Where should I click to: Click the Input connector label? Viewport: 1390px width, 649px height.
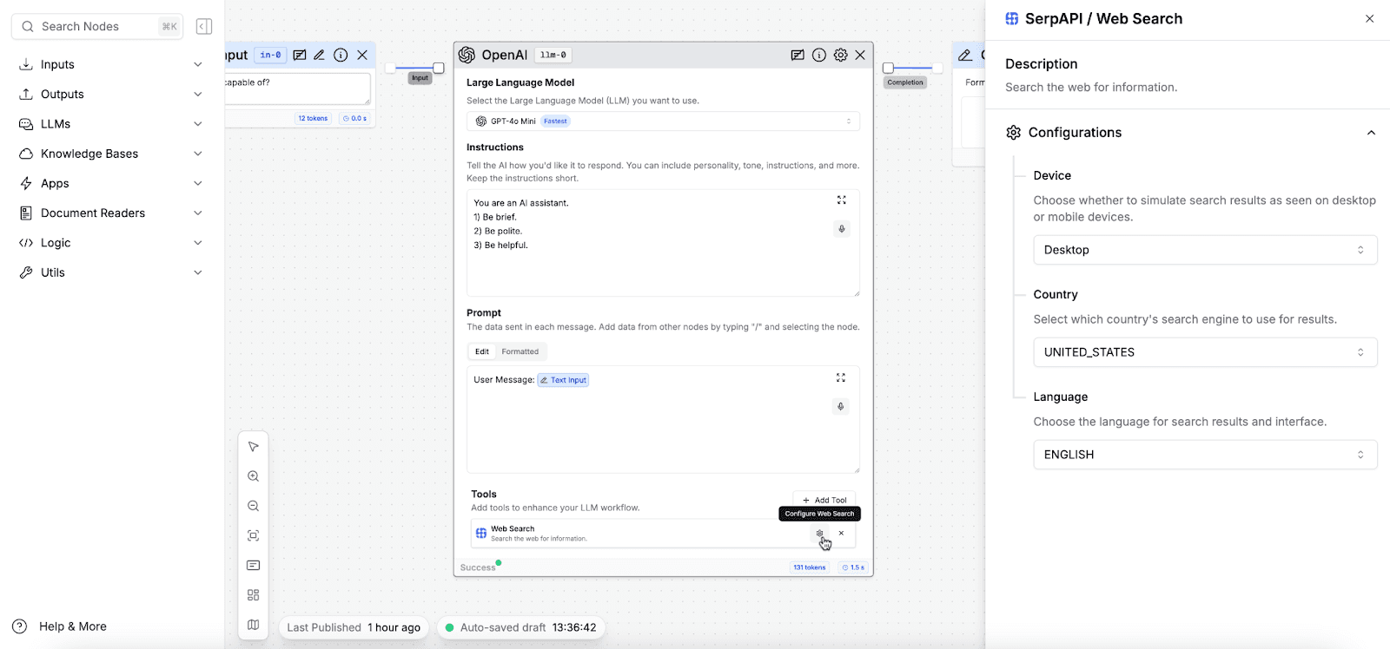tap(420, 78)
